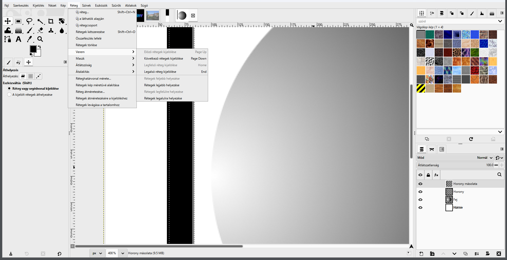Viewport: 507px width, 260px height.
Task: Delete the selected layer icon
Action: [x=499, y=254]
